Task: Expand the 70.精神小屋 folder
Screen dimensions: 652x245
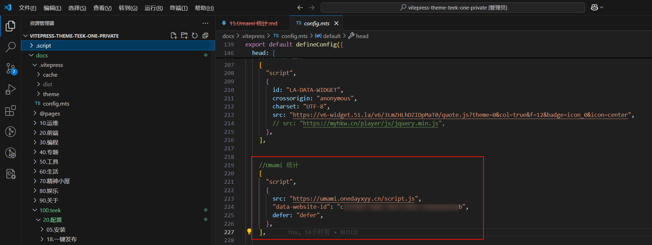Action: (x=118, y=181)
